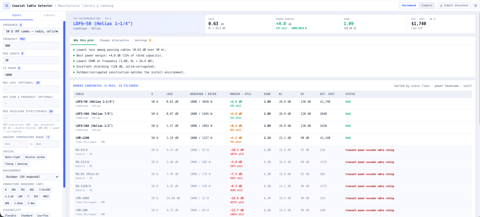480x217 pixels.
Task: Select the Why this pick tab
Action: [83, 40]
